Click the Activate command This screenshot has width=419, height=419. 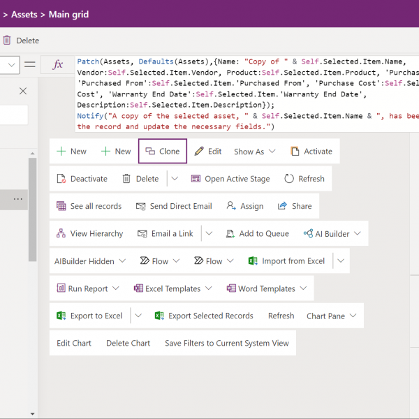click(x=311, y=152)
